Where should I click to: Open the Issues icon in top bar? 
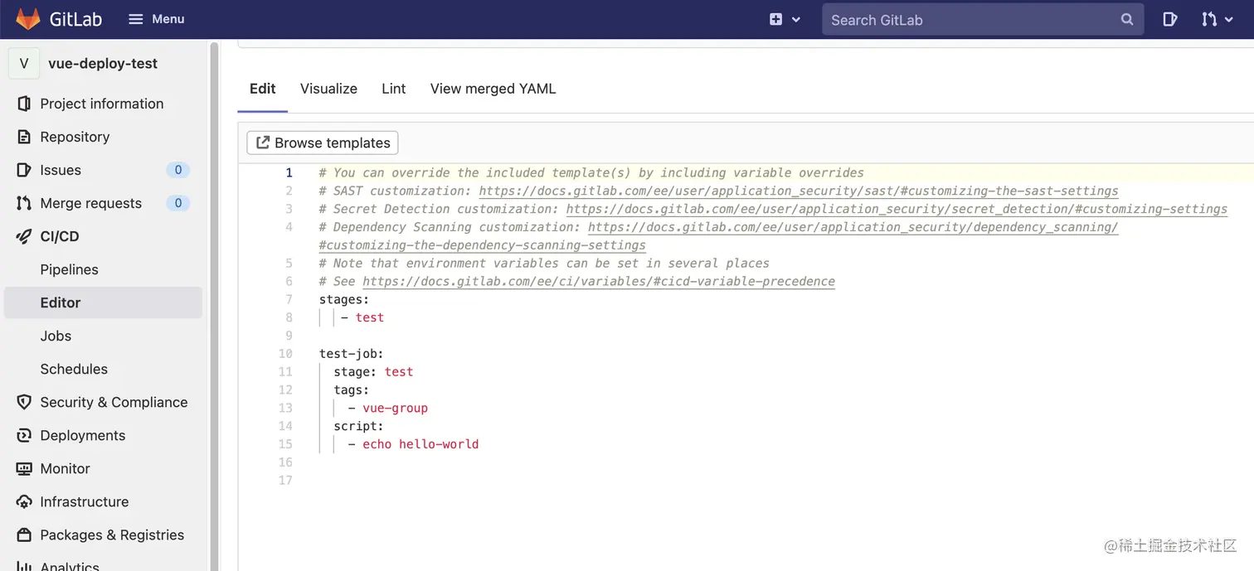[1169, 19]
